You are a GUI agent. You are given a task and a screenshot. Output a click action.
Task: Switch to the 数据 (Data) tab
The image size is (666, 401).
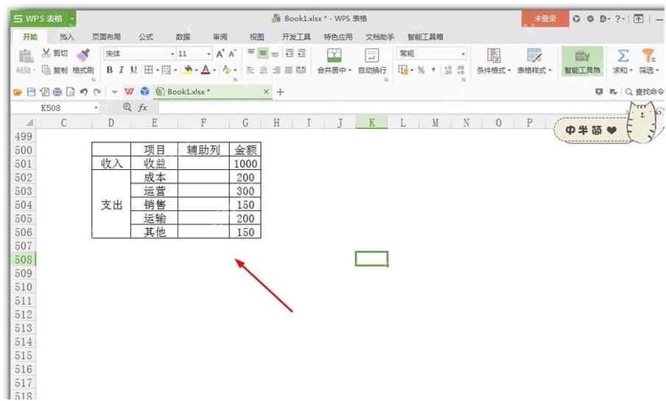(x=183, y=37)
